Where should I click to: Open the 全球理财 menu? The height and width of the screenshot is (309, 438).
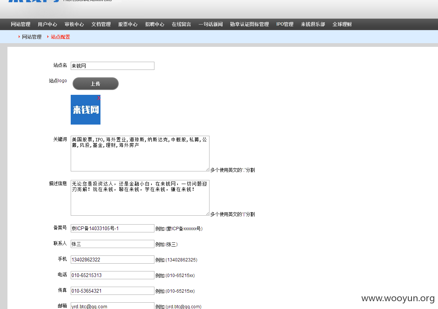click(342, 24)
